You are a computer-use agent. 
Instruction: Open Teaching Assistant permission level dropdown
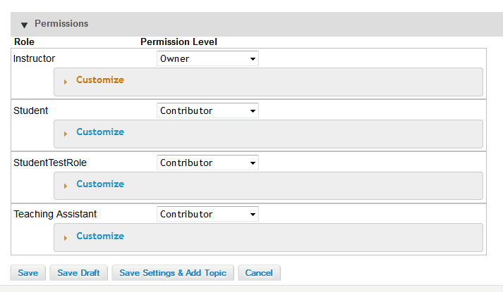207,214
